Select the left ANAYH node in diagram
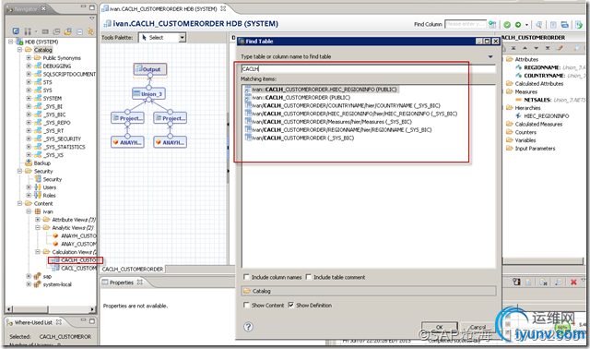The width and height of the screenshot is (590, 349). pyautogui.click(x=127, y=142)
